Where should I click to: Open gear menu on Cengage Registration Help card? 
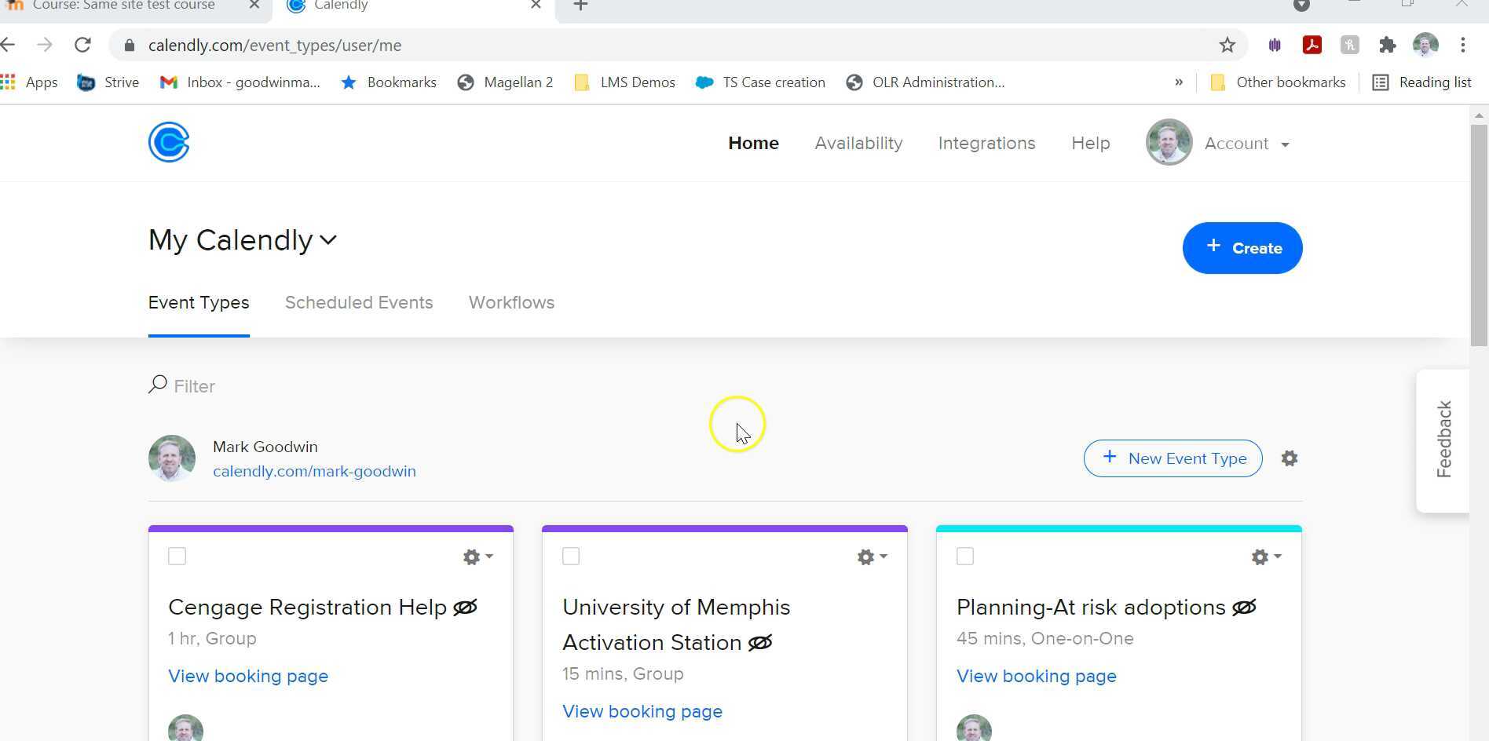pyautogui.click(x=477, y=557)
